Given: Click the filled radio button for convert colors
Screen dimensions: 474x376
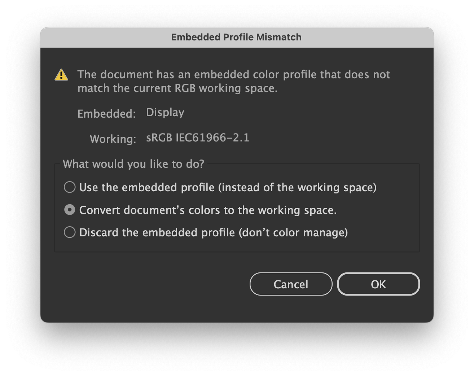Looking at the screenshot, I should click(x=70, y=210).
